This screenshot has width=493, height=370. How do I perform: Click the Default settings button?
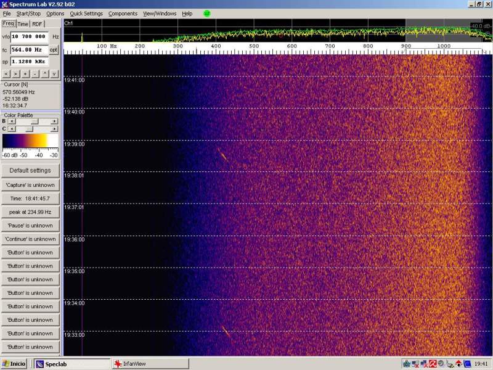click(x=30, y=170)
